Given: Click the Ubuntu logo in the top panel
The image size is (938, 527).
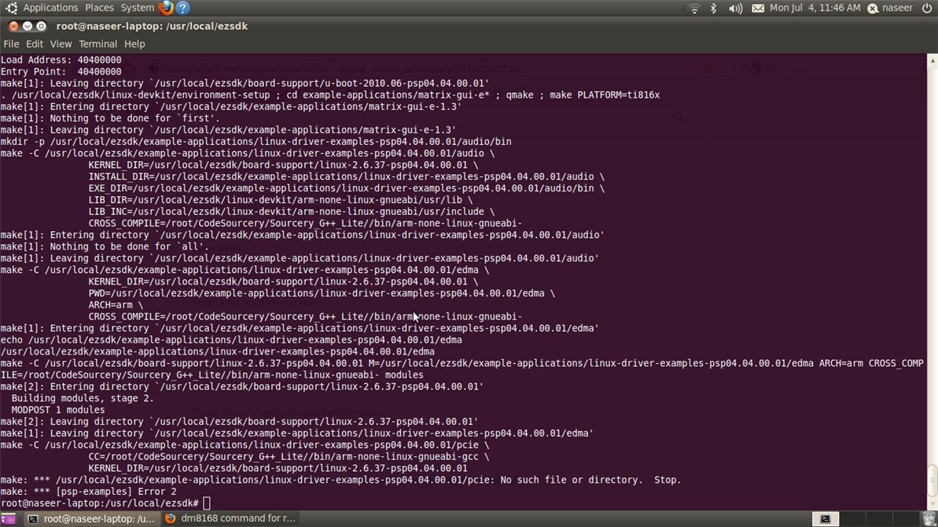Looking at the screenshot, I should (11, 8).
